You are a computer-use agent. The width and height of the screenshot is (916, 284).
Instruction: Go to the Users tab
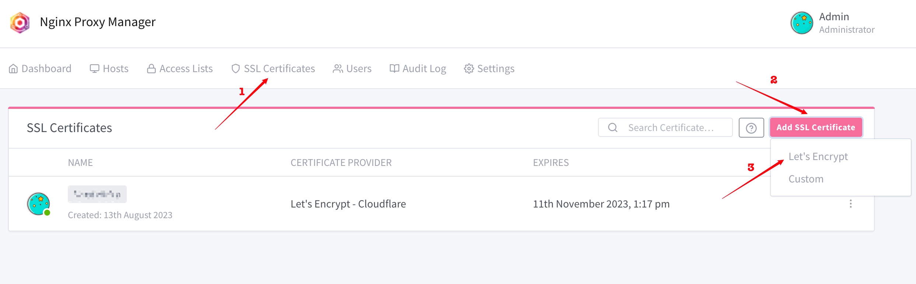[352, 69]
